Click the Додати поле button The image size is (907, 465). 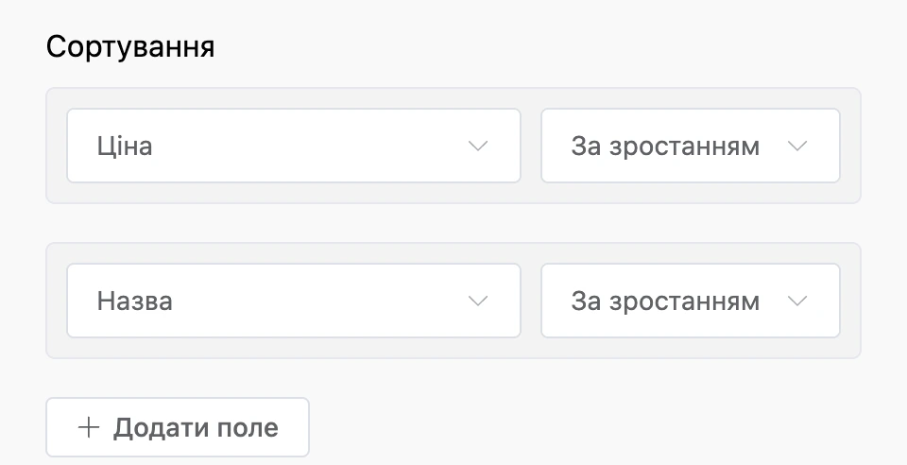click(178, 427)
